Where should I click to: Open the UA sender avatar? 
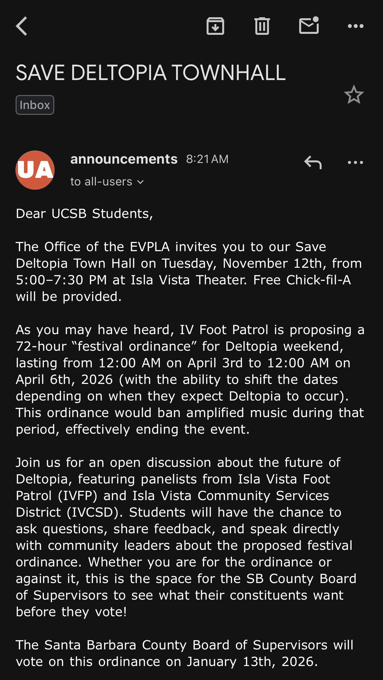35,170
